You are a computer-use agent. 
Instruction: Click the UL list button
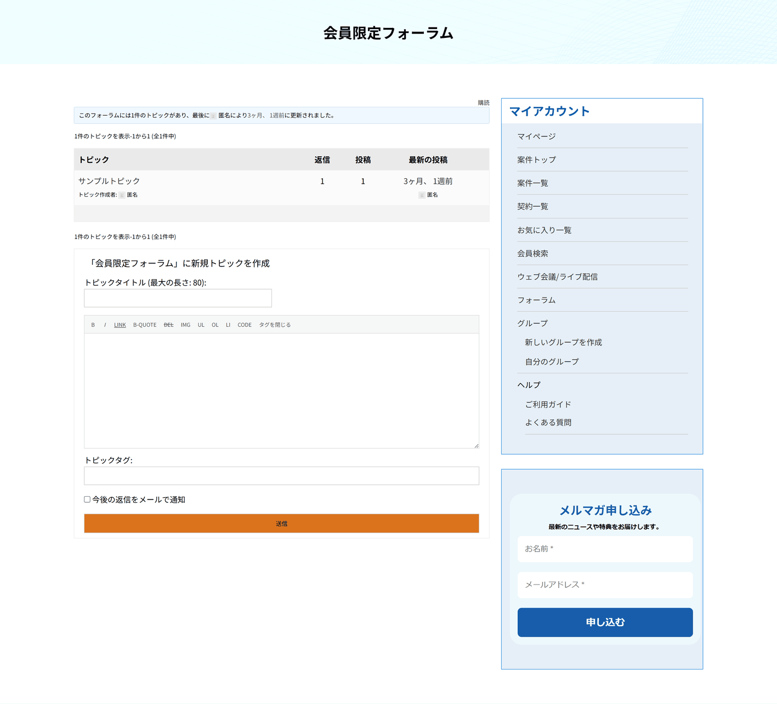[201, 325]
